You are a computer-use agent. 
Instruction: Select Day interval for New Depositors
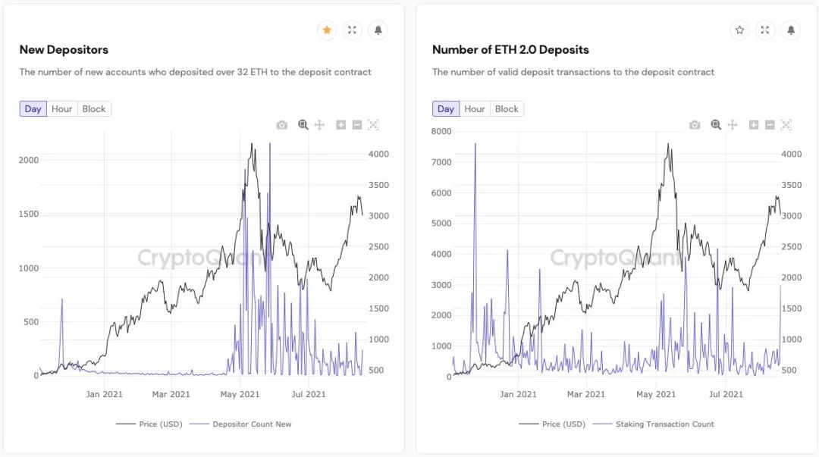tap(33, 108)
